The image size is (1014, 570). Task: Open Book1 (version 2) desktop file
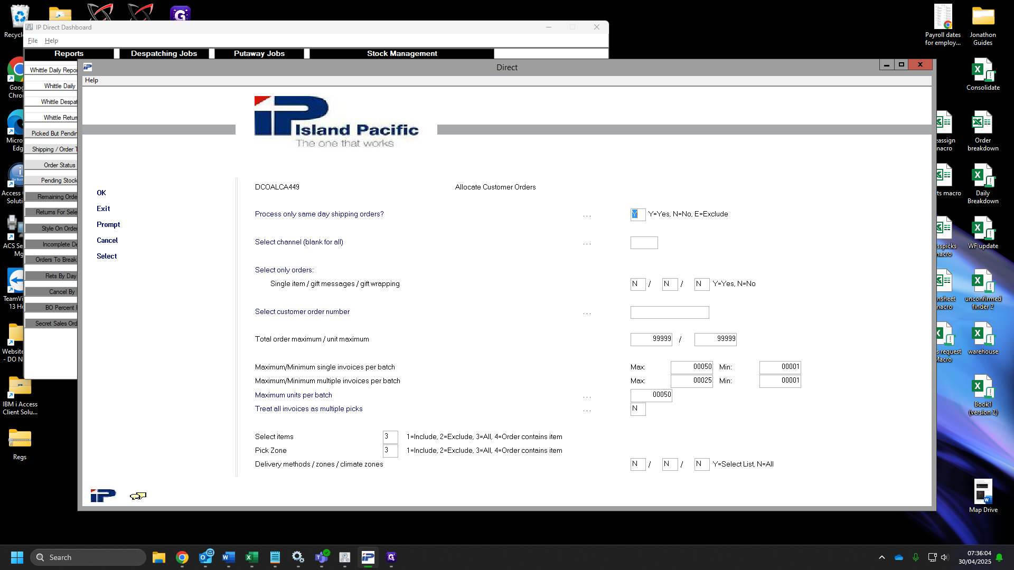983,395
